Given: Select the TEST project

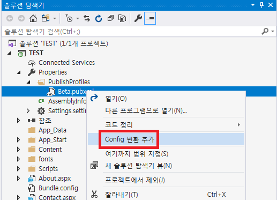Looking at the screenshot, I should click(x=36, y=53).
